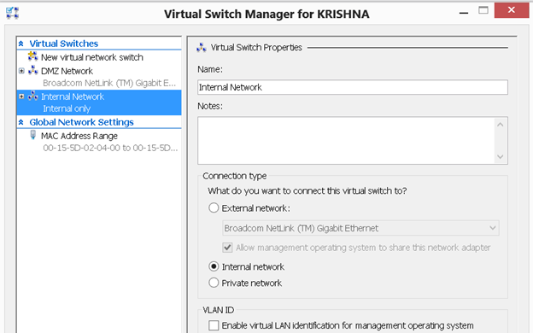This screenshot has height=333, width=533.
Task: Select the Internal network radio button
Action: pos(214,266)
